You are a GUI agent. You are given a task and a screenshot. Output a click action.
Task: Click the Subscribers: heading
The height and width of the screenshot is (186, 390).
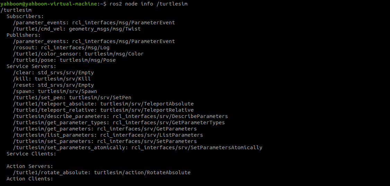25,16
